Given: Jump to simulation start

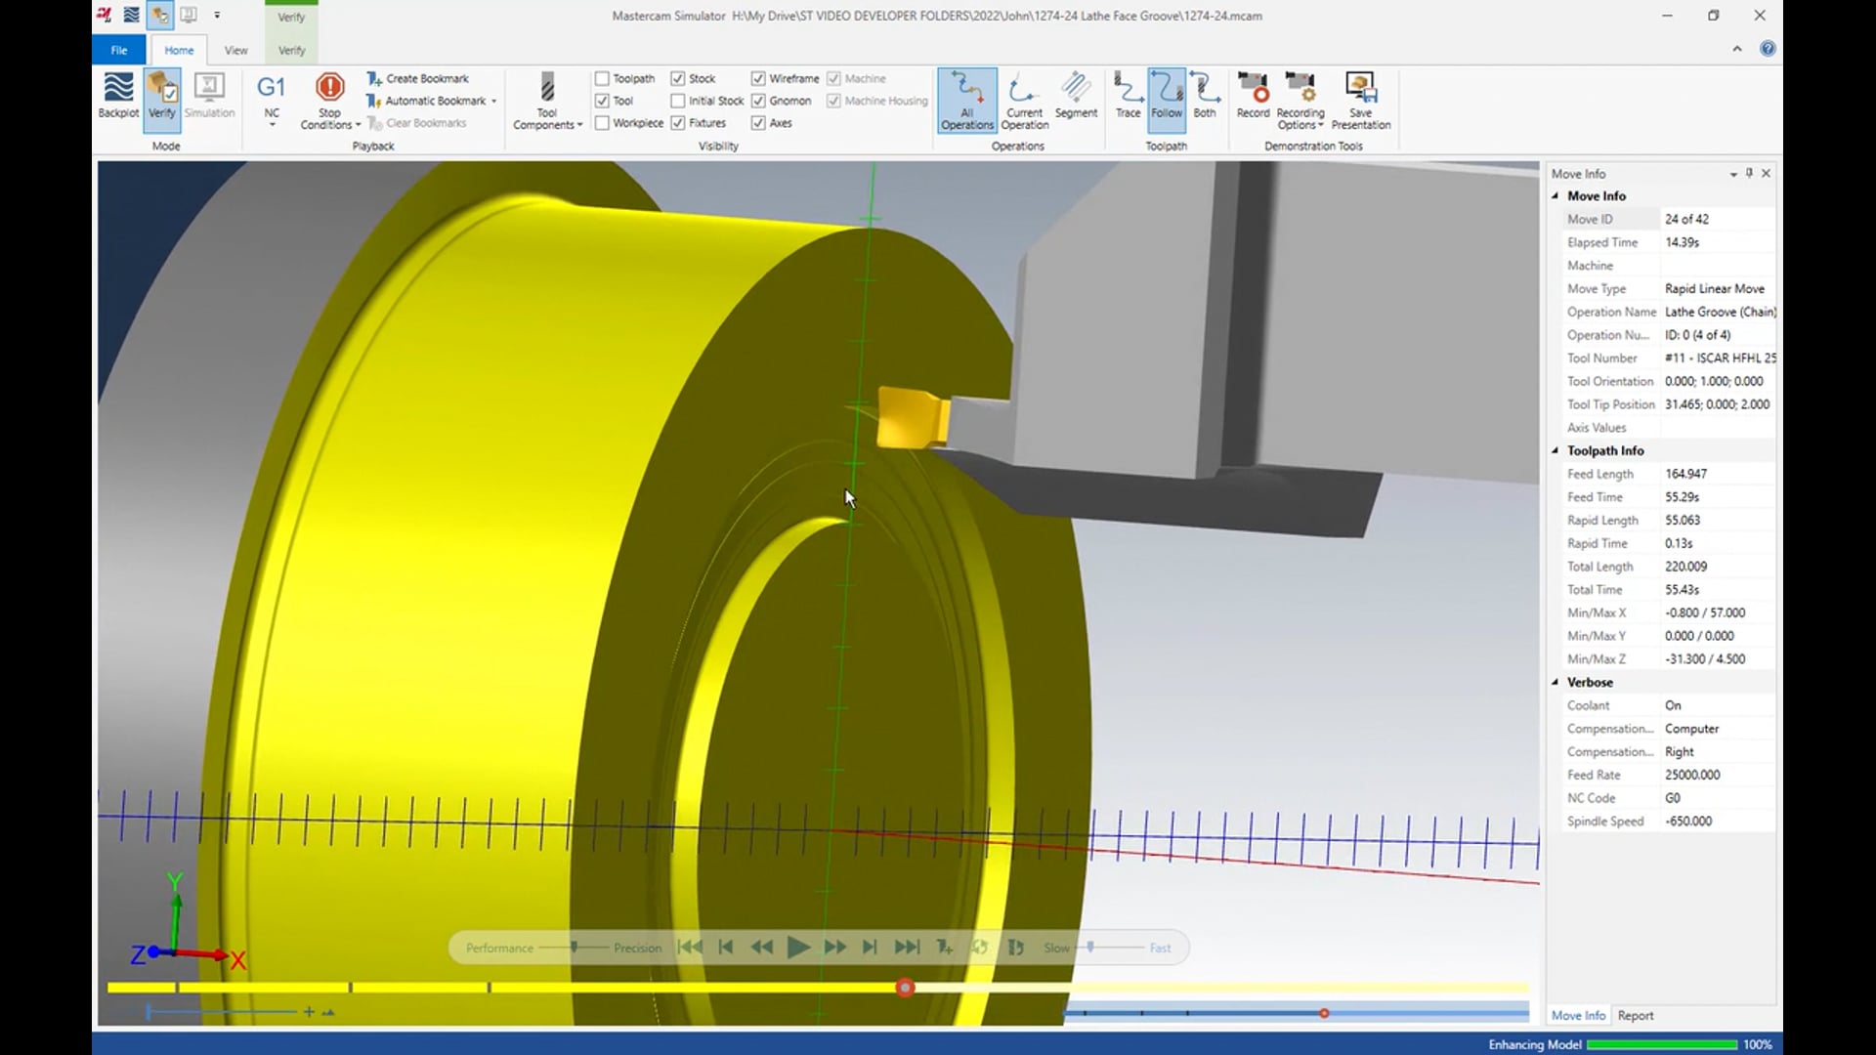Looking at the screenshot, I should coord(690,948).
